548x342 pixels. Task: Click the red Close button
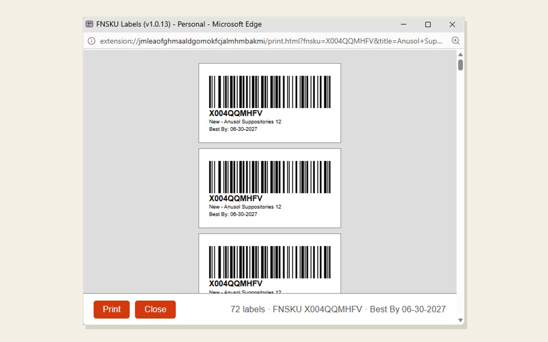coord(155,310)
